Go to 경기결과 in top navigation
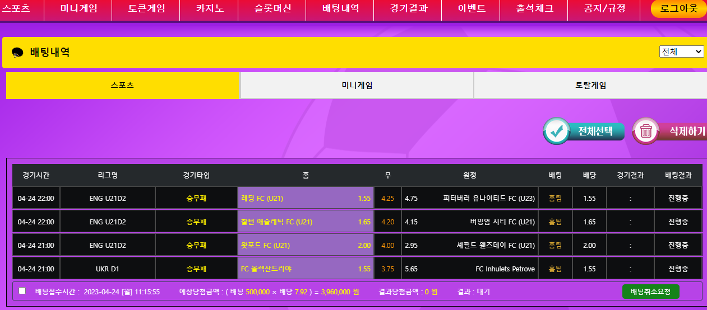This screenshot has width=707, height=310. coord(408,9)
